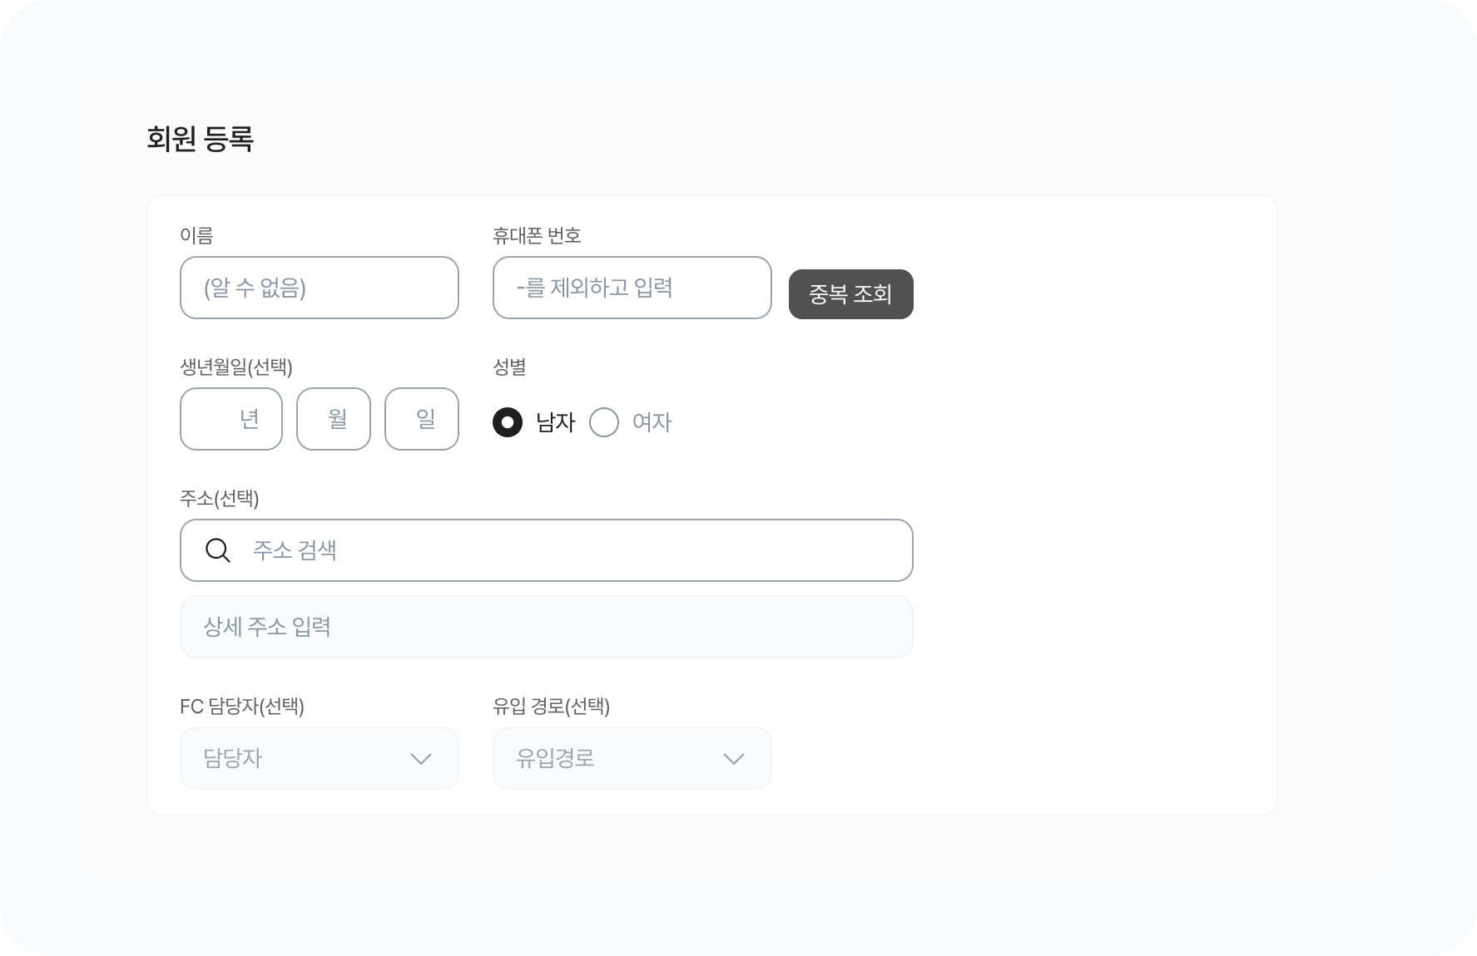Viewport: 1477px width, 956px height.
Task: Click the 회원 등록 page heading
Action: 200,139
